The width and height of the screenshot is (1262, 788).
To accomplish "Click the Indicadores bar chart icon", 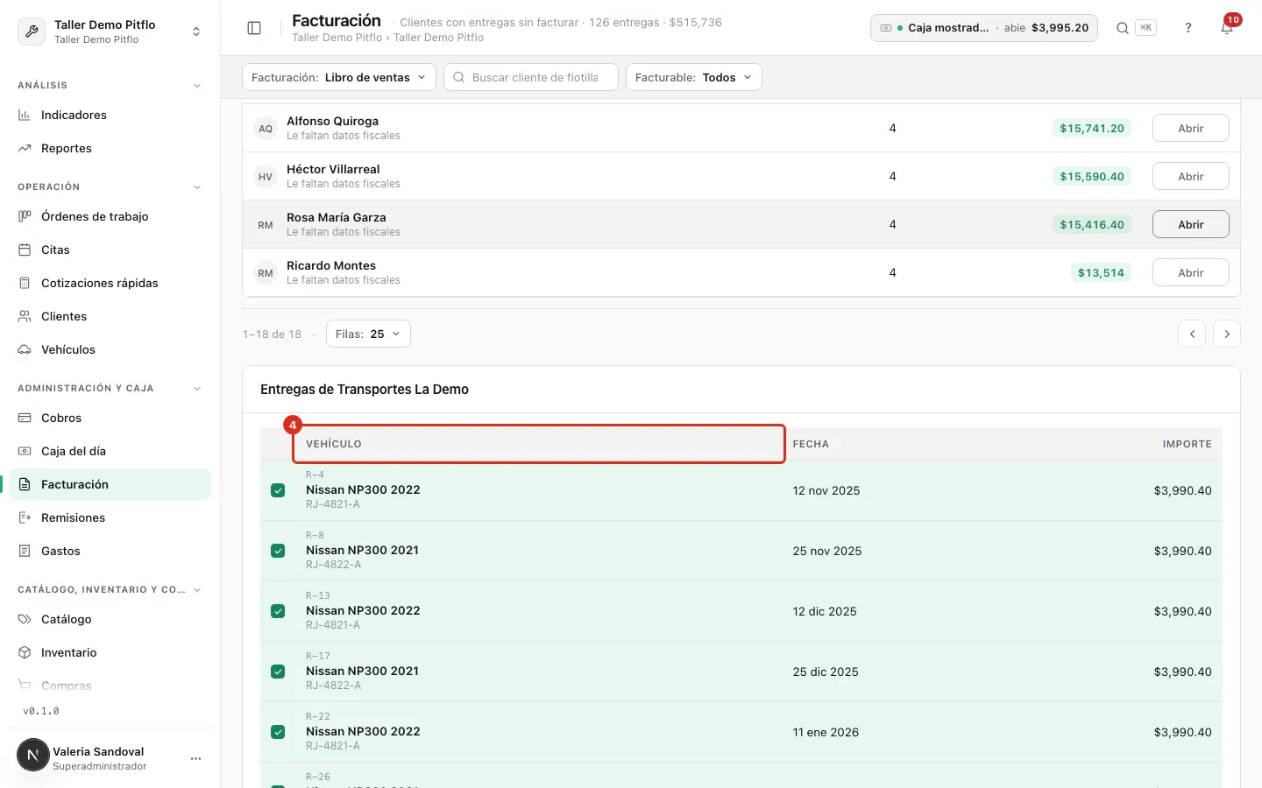I will click(25, 115).
